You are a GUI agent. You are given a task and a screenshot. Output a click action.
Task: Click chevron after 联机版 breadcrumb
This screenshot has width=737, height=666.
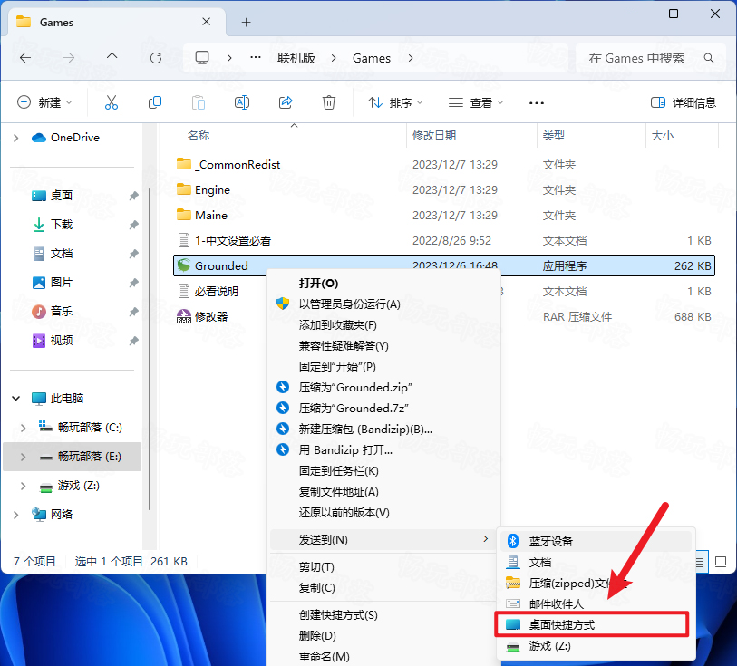334,58
